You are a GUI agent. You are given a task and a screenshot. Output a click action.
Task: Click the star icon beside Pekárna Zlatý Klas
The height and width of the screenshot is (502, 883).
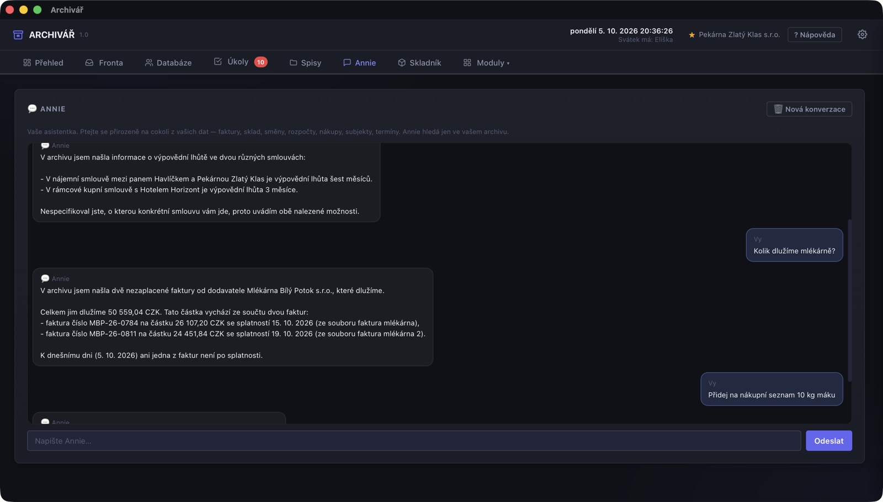[x=691, y=35]
